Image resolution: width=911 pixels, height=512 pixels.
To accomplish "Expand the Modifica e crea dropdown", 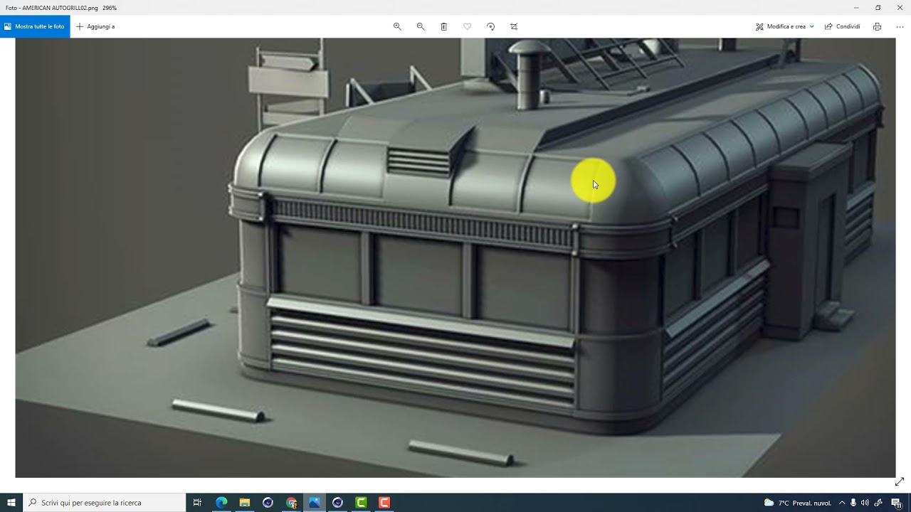I will (x=785, y=26).
